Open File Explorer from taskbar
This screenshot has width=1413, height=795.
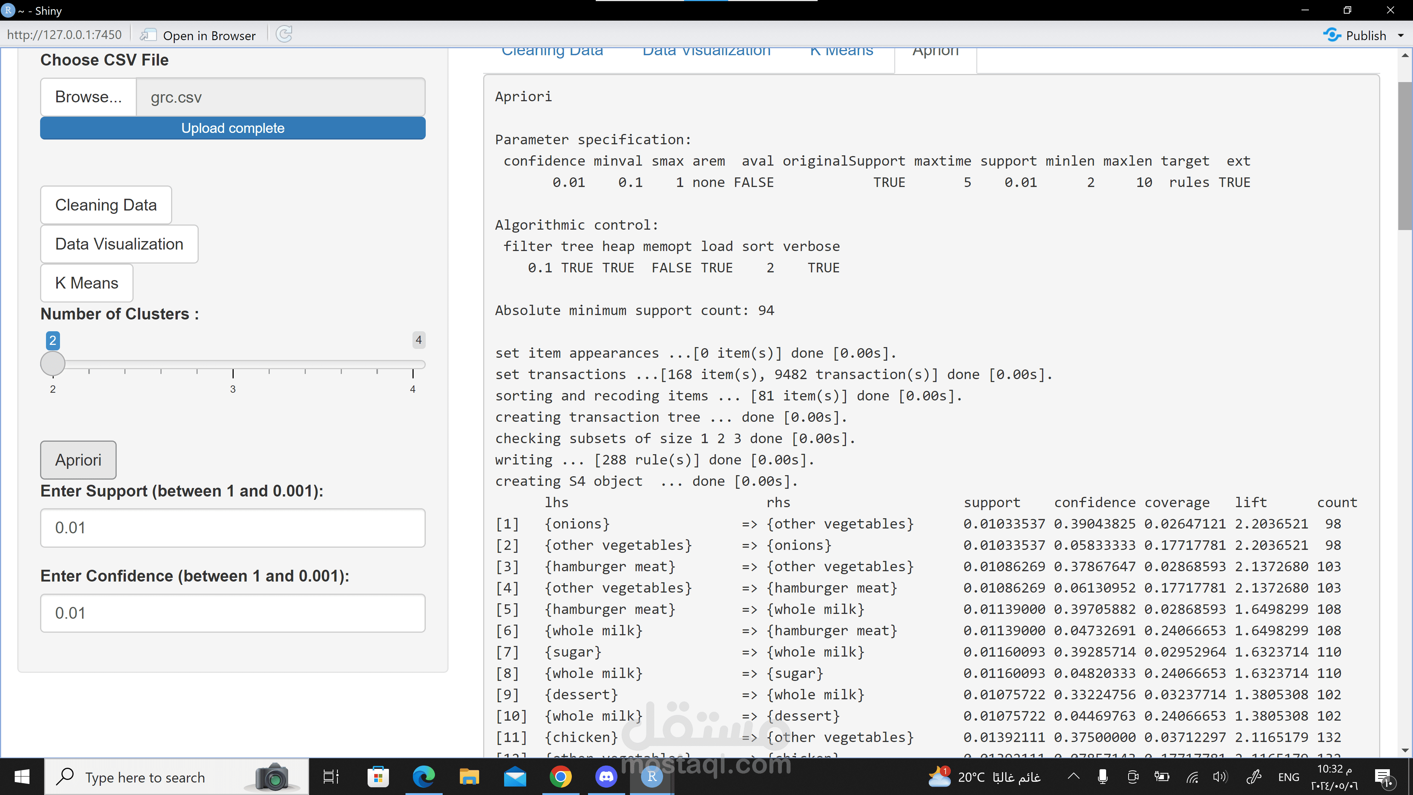coord(469,776)
